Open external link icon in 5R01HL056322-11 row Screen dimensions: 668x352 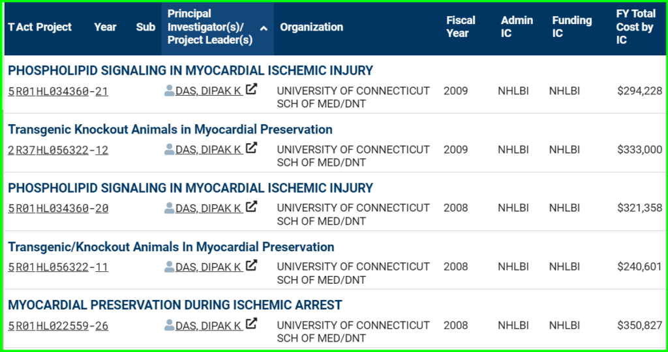(252, 265)
